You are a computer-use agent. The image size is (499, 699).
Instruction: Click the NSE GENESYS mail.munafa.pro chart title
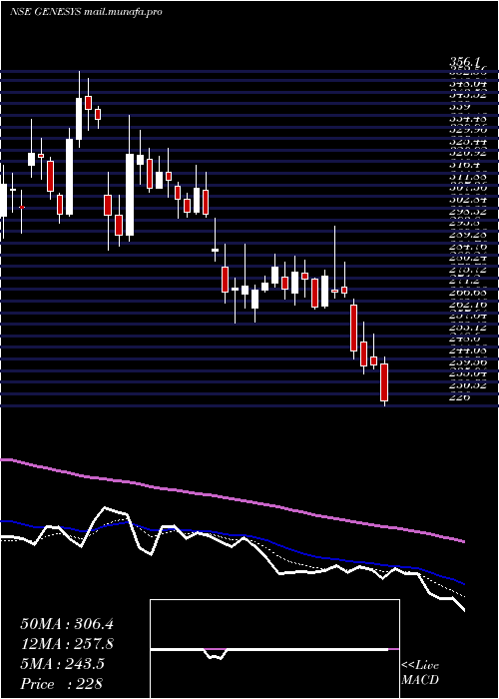pos(86,12)
